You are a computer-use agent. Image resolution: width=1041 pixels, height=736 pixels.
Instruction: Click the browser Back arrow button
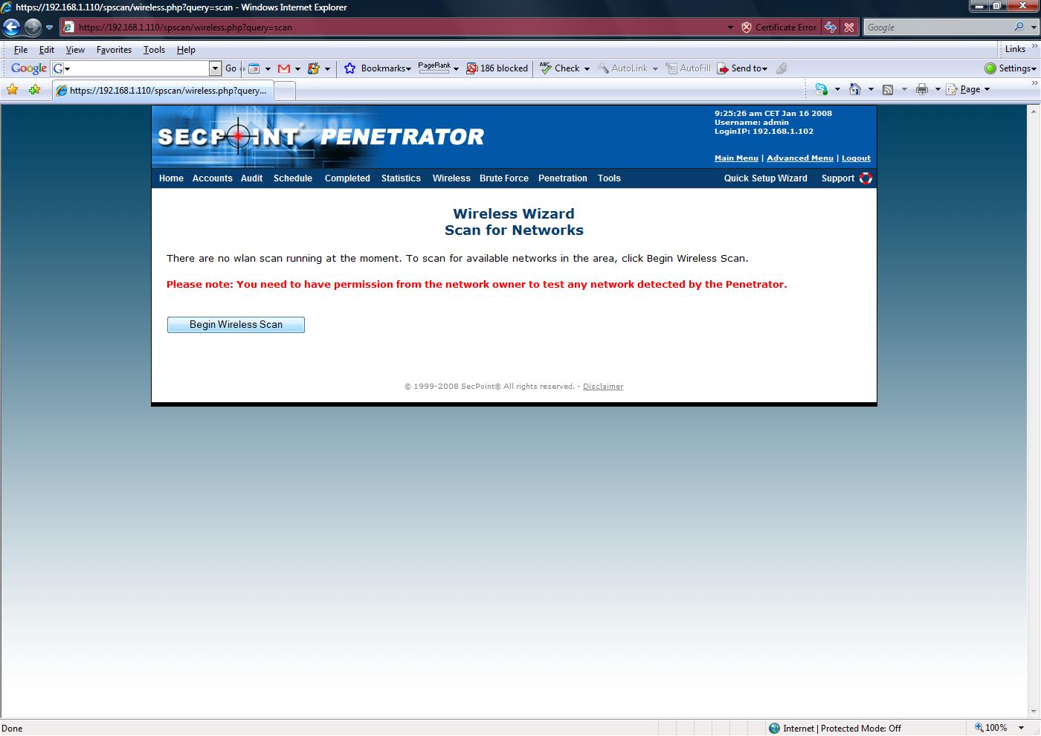[x=11, y=28]
